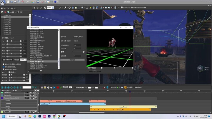Expand the Camera_044 track triangle in the timeline
The image size is (212, 119).
pyautogui.click(x=36, y=95)
